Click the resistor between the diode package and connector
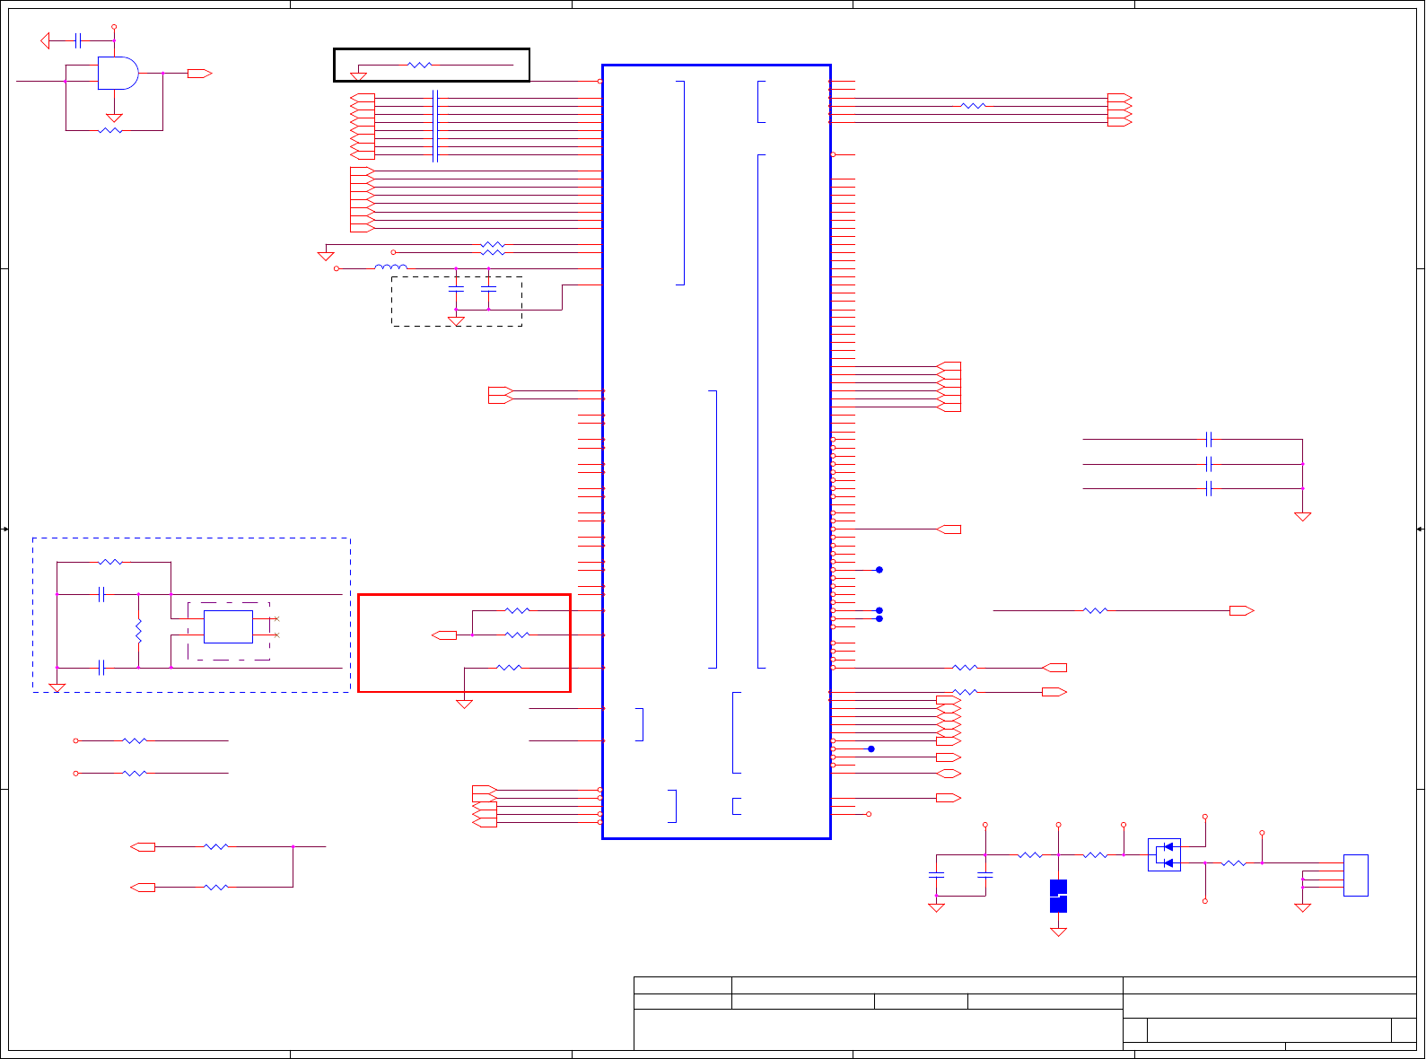The height and width of the screenshot is (1059, 1426). pos(1233,863)
